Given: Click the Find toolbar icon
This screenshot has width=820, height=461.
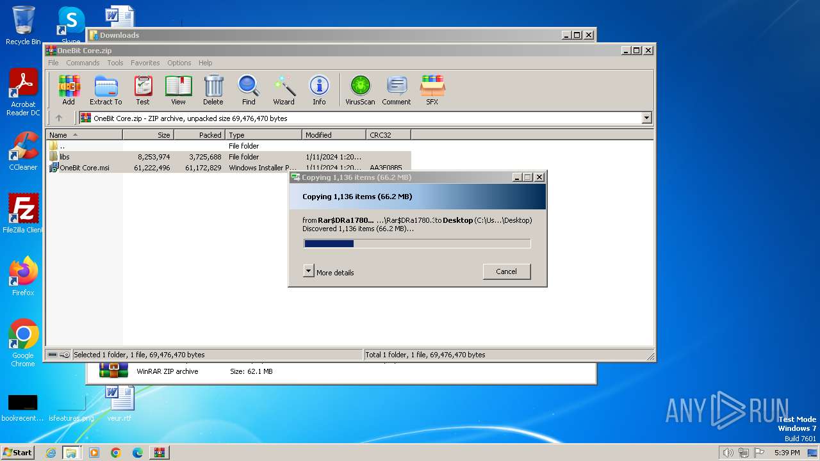Looking at the screenshot, I should [249, 90].
